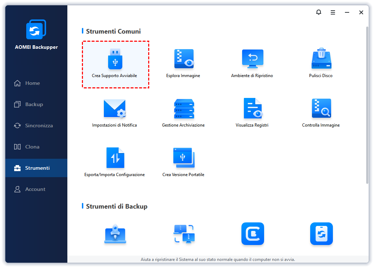The height and width of the screenshot is (268, 374).
Task: Open the Pulisci Disco trash-drive icon
Action: [321, 58]
